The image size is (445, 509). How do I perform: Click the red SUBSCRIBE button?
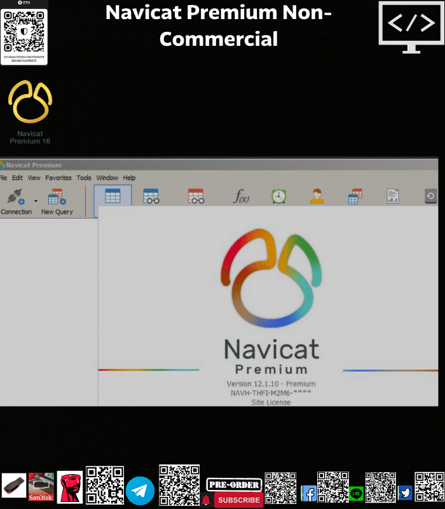pyautogui.click(x=239, y=500)
